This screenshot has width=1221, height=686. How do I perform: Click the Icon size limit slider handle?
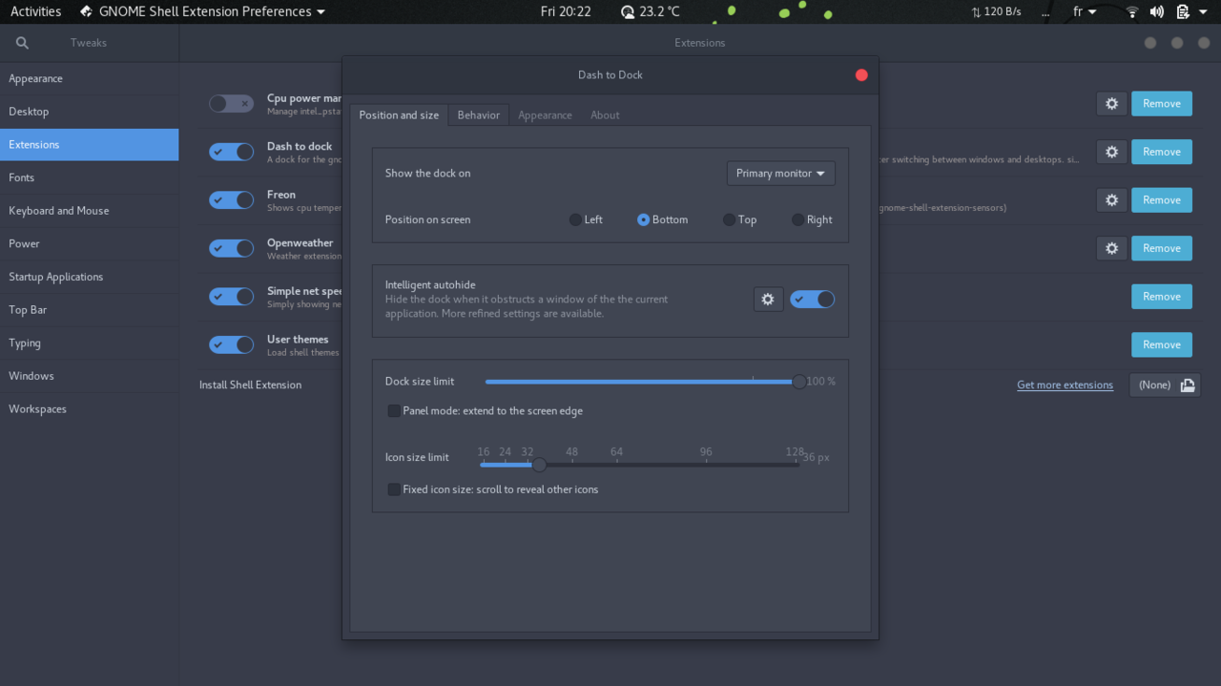(x=539, y=465)
